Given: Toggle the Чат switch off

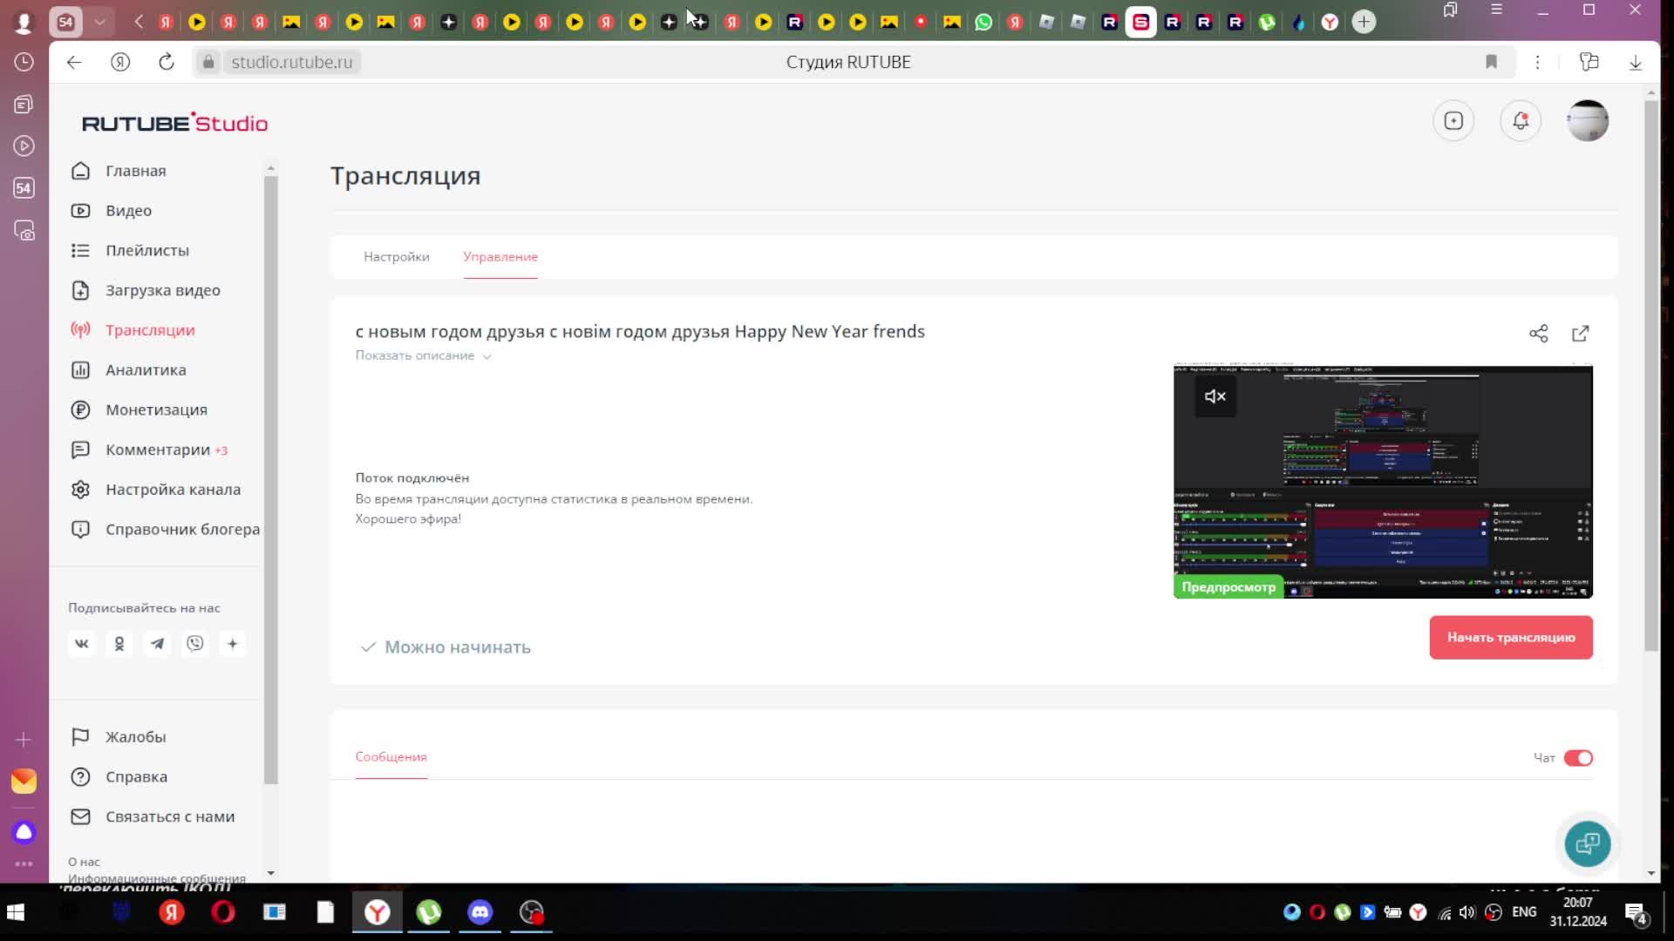Looking at the screenshot, I should (1578, 758).
